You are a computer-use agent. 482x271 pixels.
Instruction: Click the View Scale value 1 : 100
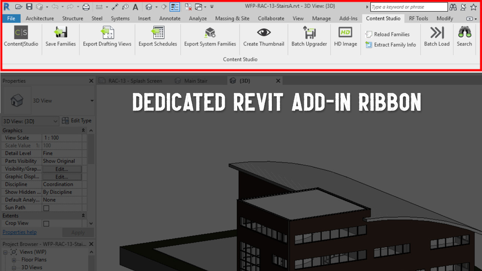pos(62,138)
